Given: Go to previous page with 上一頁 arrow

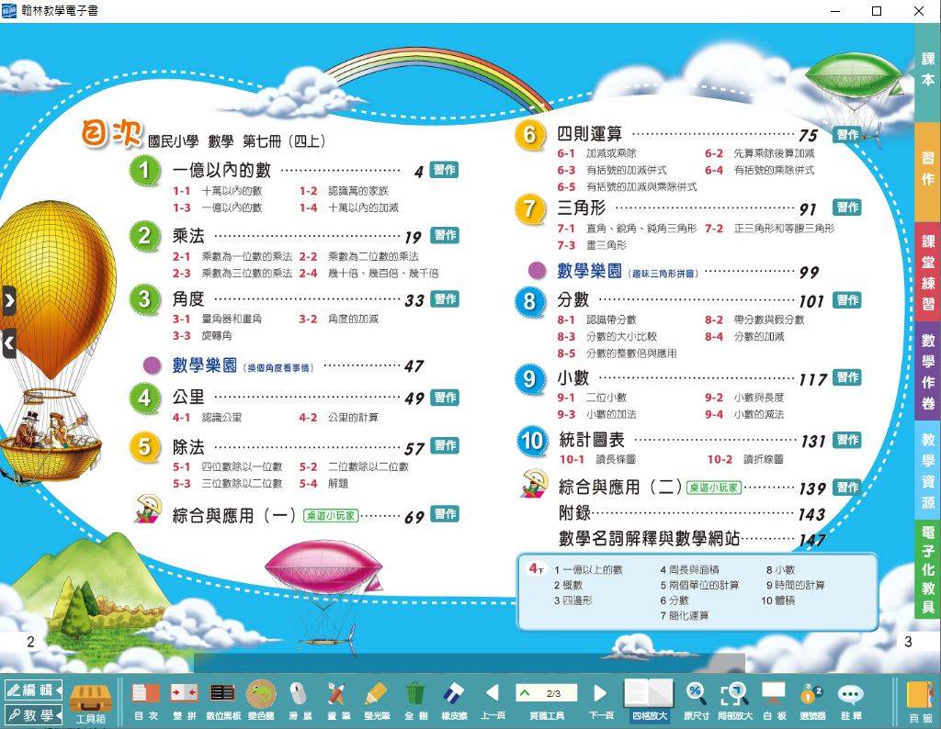Looking at the screenshot, I should click(x=493, y=701).
